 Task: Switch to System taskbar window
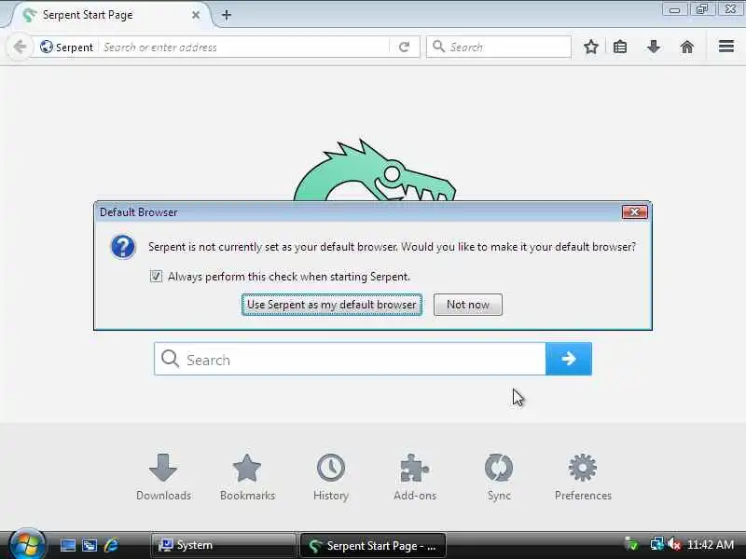point(223,545)
